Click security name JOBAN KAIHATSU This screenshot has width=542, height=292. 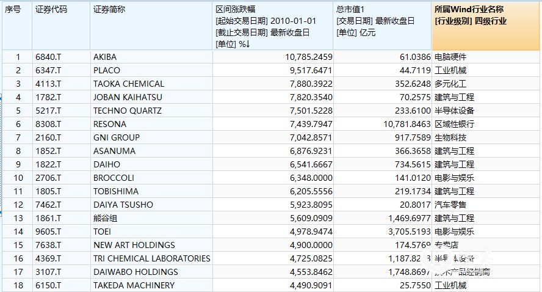128,98
